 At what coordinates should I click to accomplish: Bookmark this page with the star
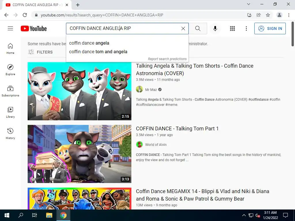(268, 15)
